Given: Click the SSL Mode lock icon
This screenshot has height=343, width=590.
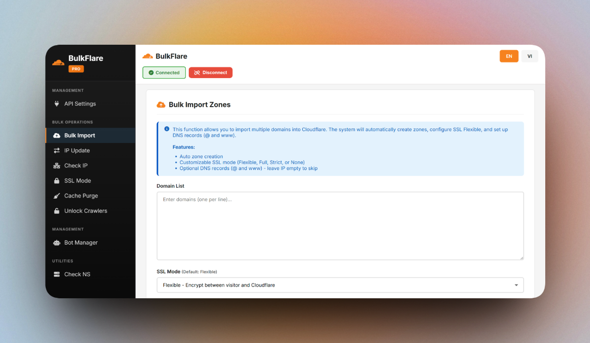Looking at the screenshot, I should 57,181.
